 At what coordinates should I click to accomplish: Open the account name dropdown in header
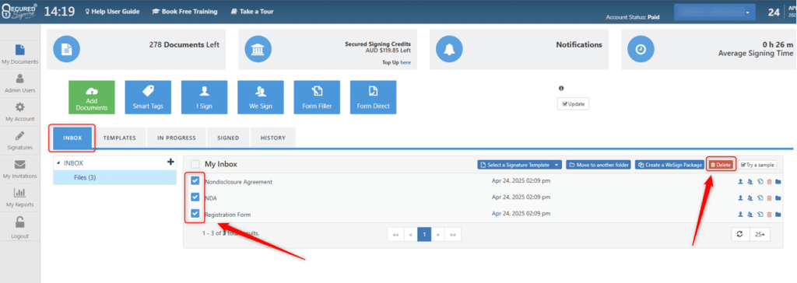[714, 12]
